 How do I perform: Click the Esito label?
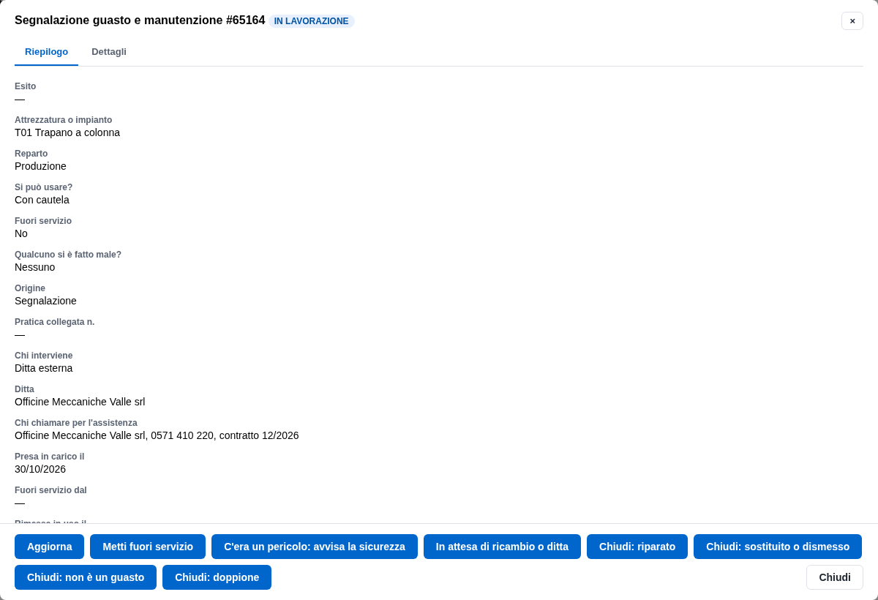pyautogui.click(x=25, y=86)
